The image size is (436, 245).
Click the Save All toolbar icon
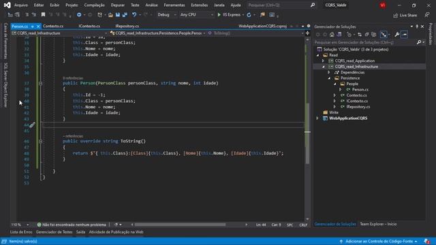pyautogui.click(x=125, y=15)
